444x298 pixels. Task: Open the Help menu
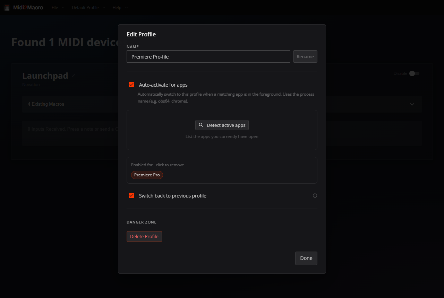[x=120, y=8]
